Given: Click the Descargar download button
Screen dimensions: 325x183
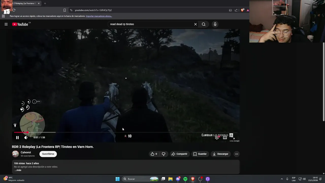Looking at the screenshot, I should [x=221, y=154].
